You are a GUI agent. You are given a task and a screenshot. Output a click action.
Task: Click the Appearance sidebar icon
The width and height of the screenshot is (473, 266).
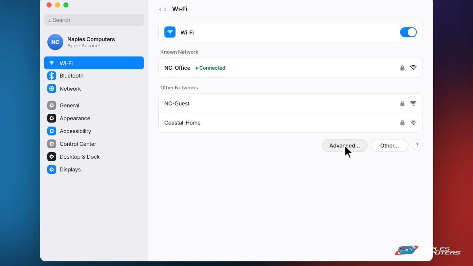click(x=52, y=118)
